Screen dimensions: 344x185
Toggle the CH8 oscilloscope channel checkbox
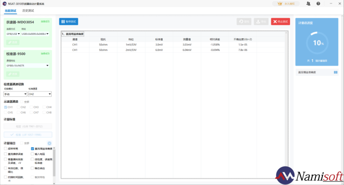(x=44, y=113)
